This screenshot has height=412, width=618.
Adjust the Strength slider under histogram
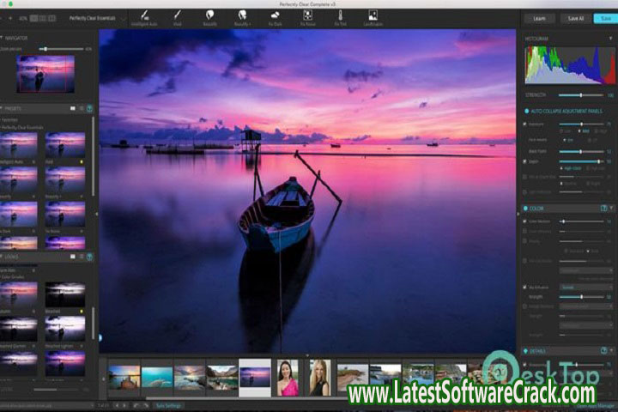pos(581,95)
